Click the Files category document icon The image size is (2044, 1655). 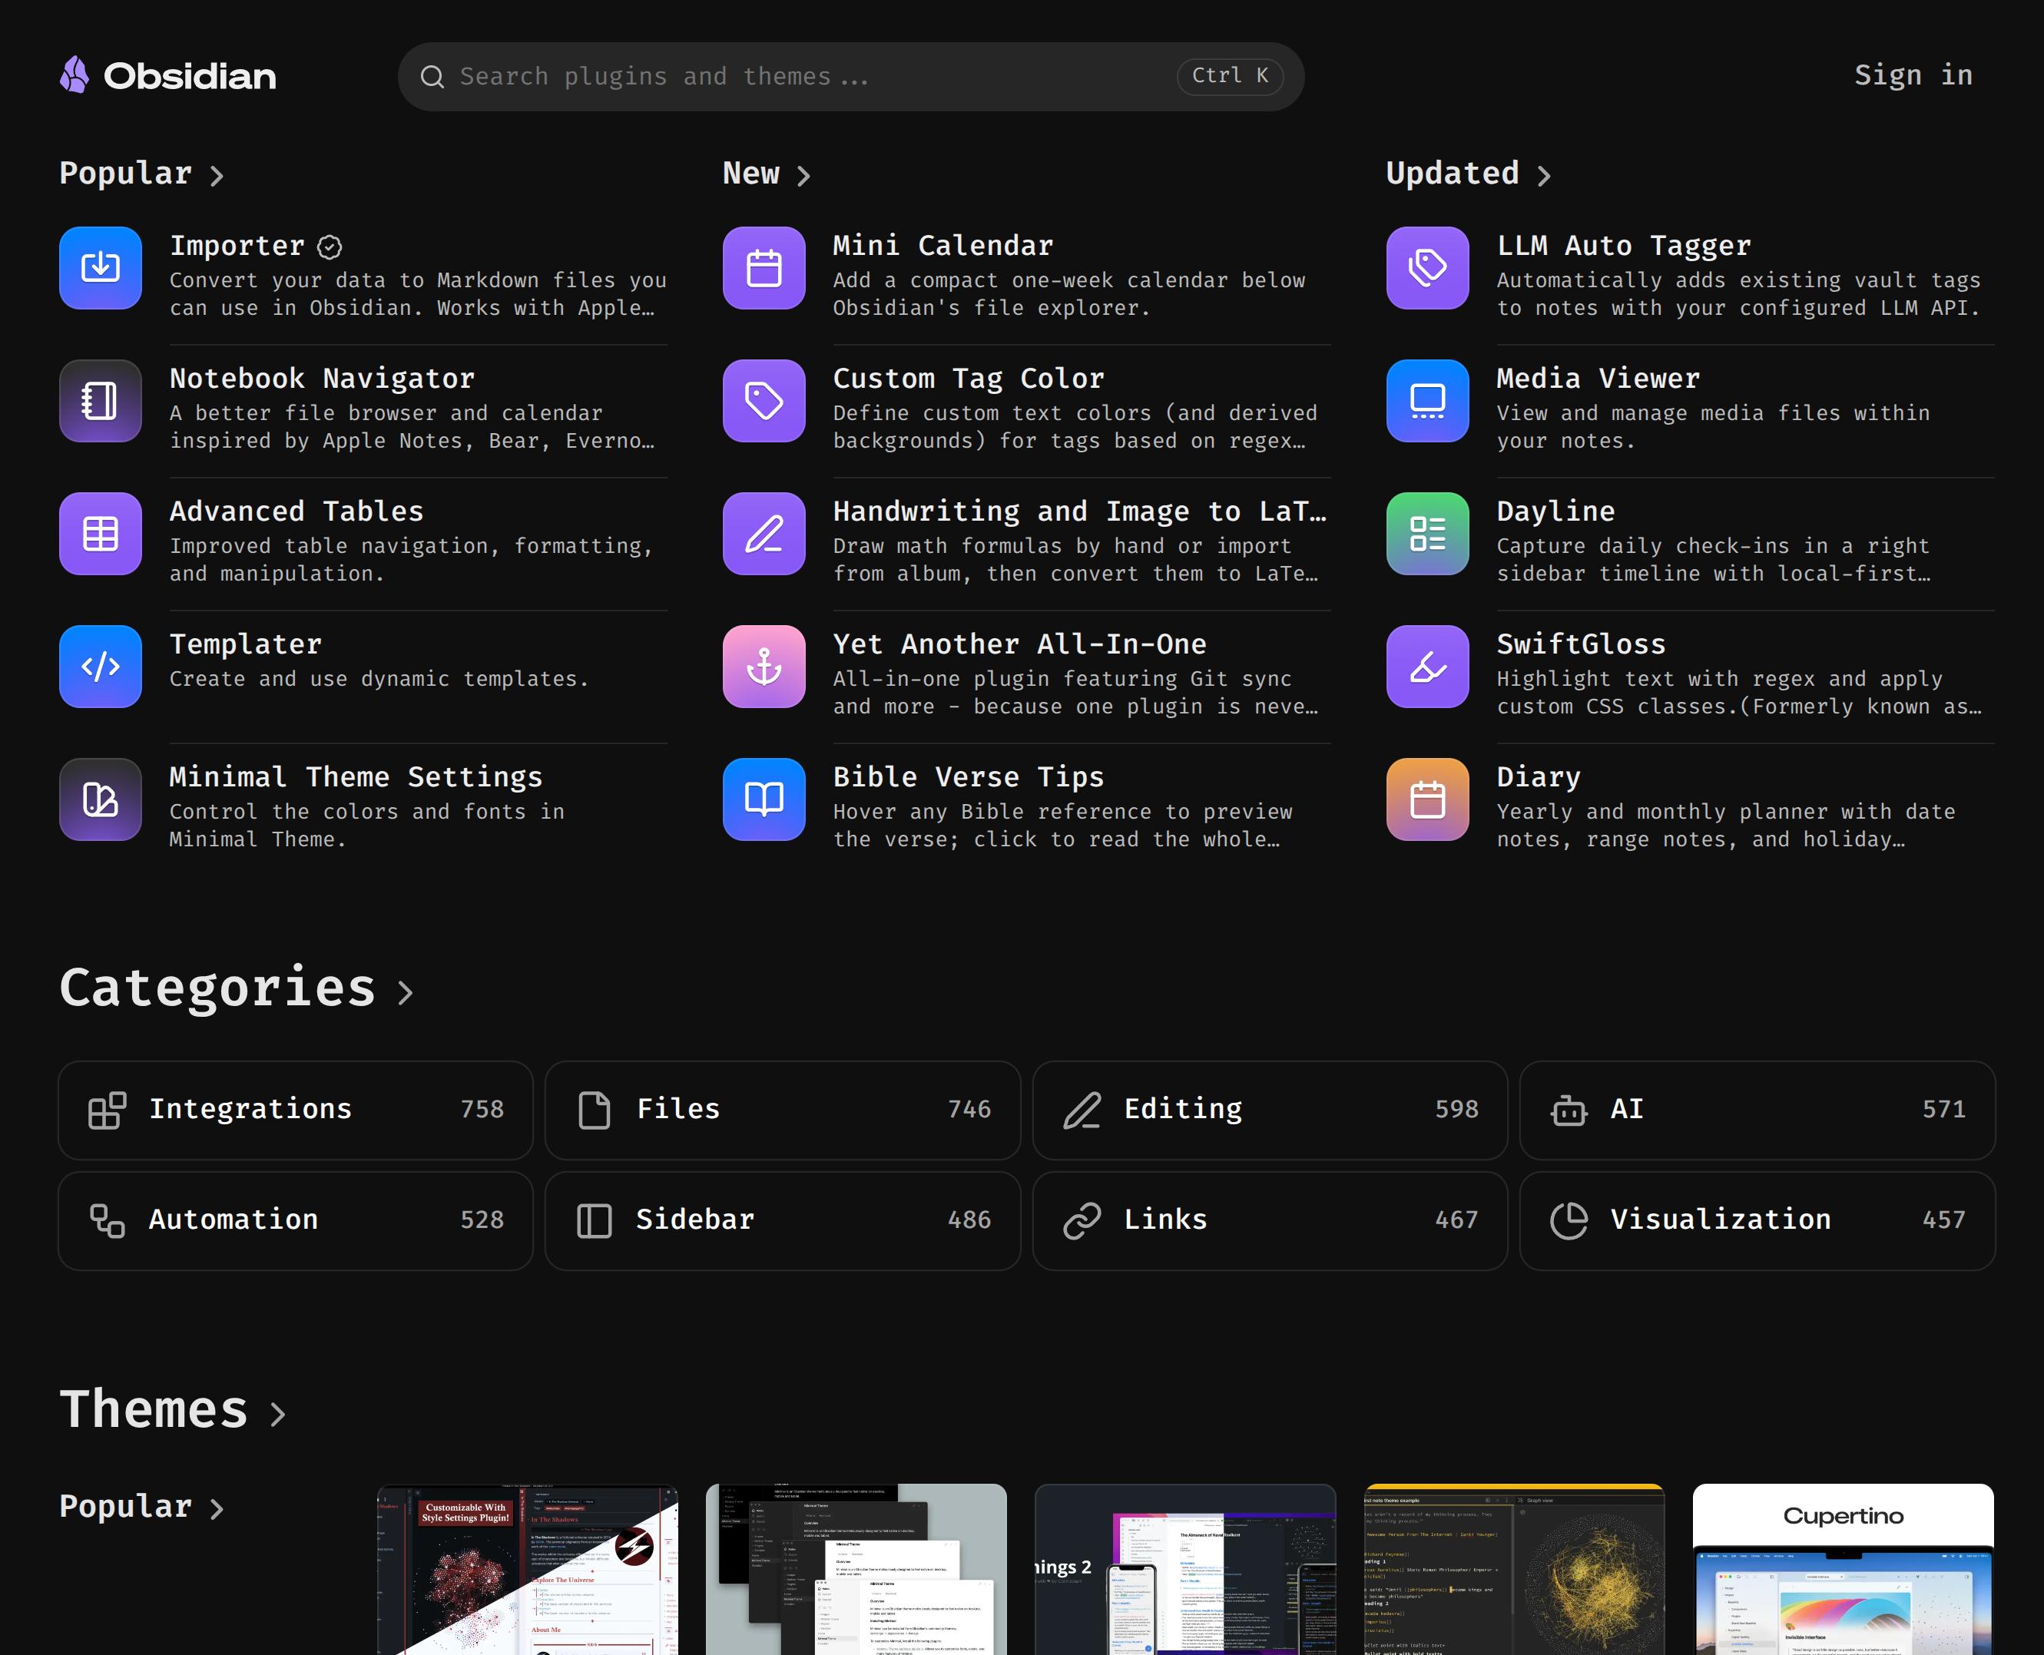[594, 1111]
